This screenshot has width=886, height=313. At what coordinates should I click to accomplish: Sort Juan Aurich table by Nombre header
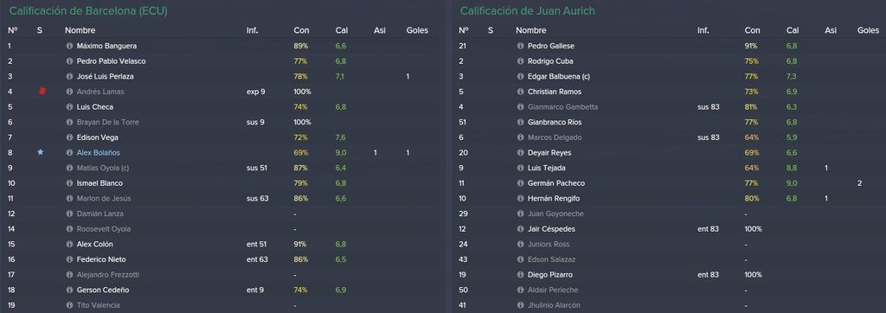[x=530, y=30]
